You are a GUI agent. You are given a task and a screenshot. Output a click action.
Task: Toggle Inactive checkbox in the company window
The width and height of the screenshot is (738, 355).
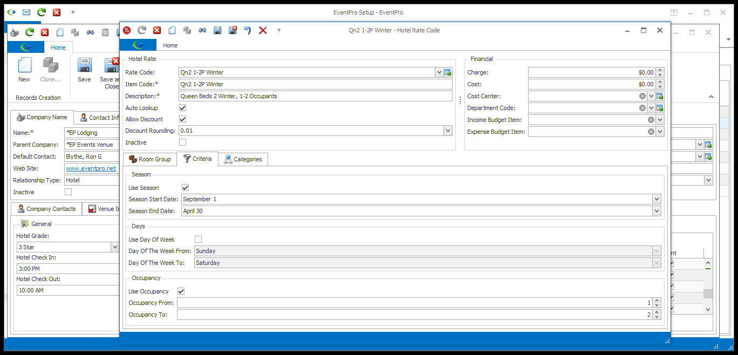tap(69, 192)
